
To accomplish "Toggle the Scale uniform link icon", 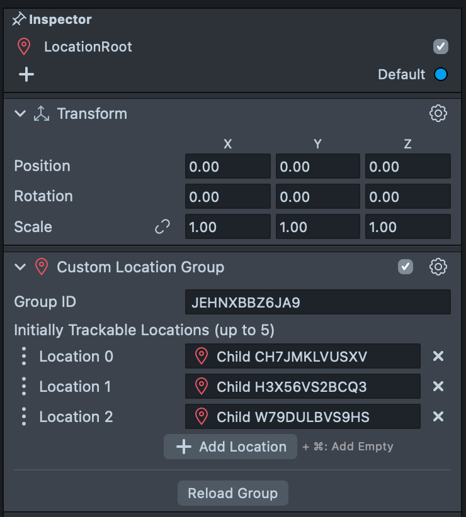I will [162, 226].
